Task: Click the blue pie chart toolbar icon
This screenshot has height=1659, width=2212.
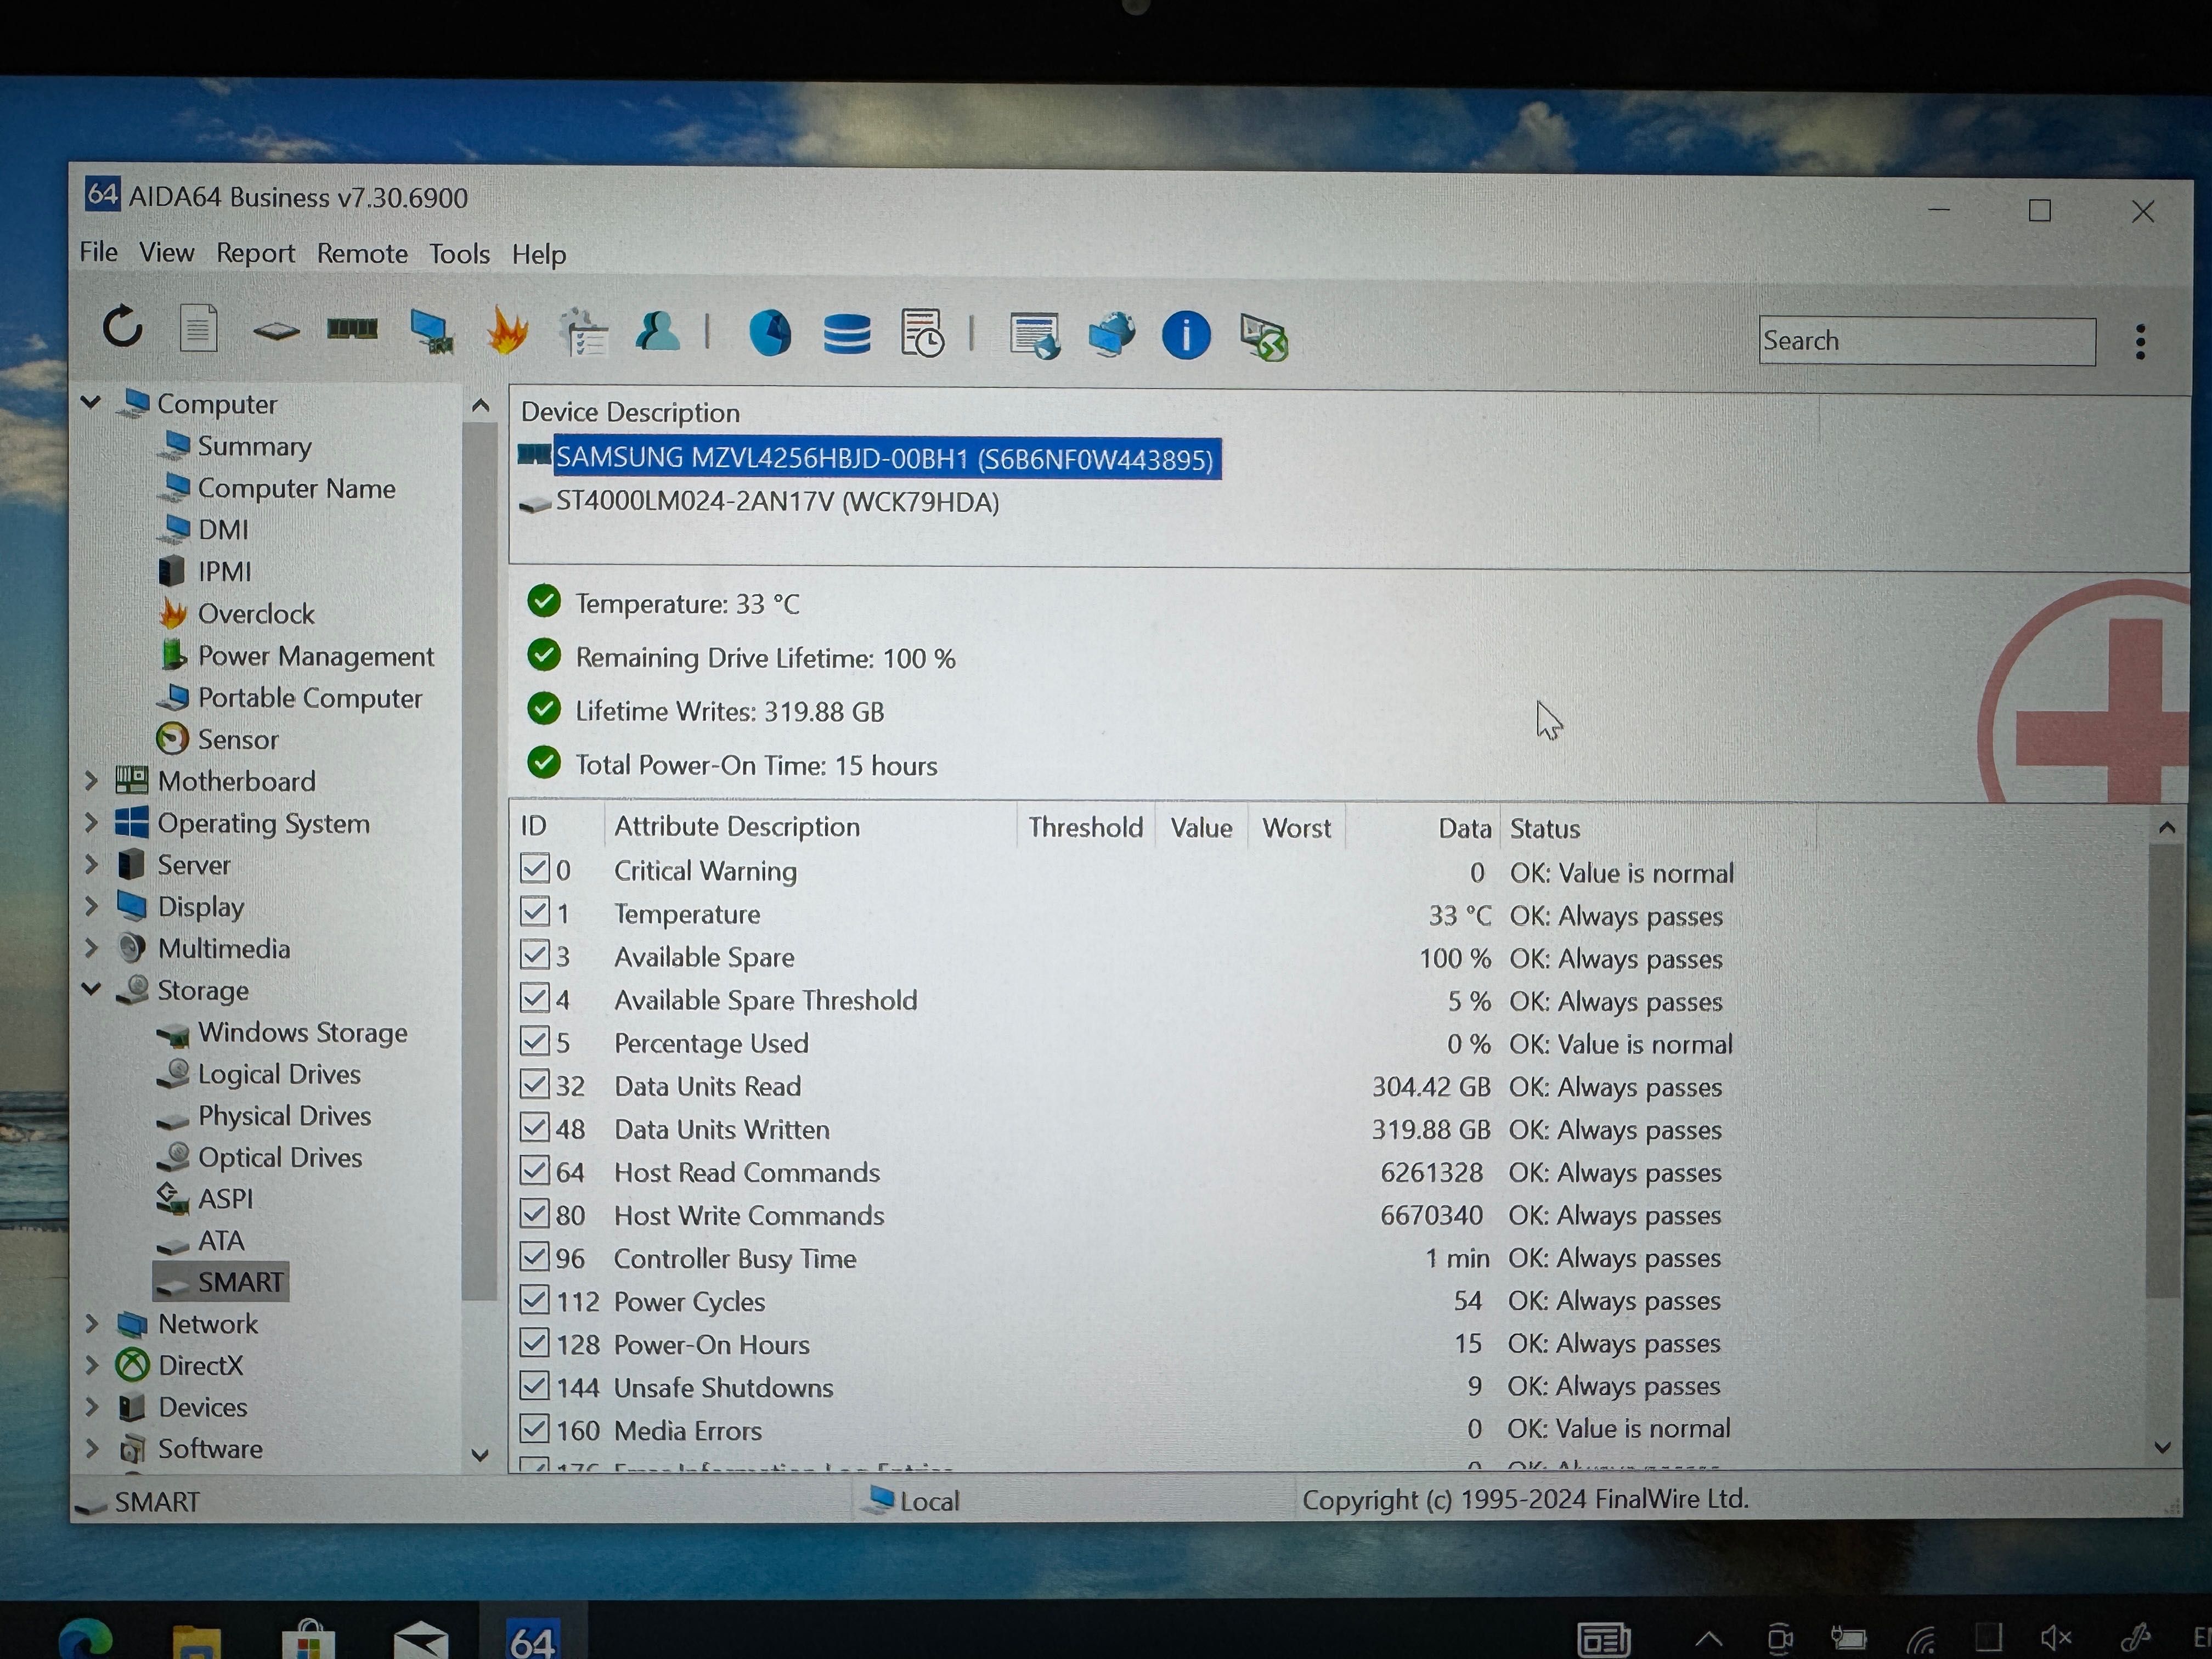Action: point(770,333)
